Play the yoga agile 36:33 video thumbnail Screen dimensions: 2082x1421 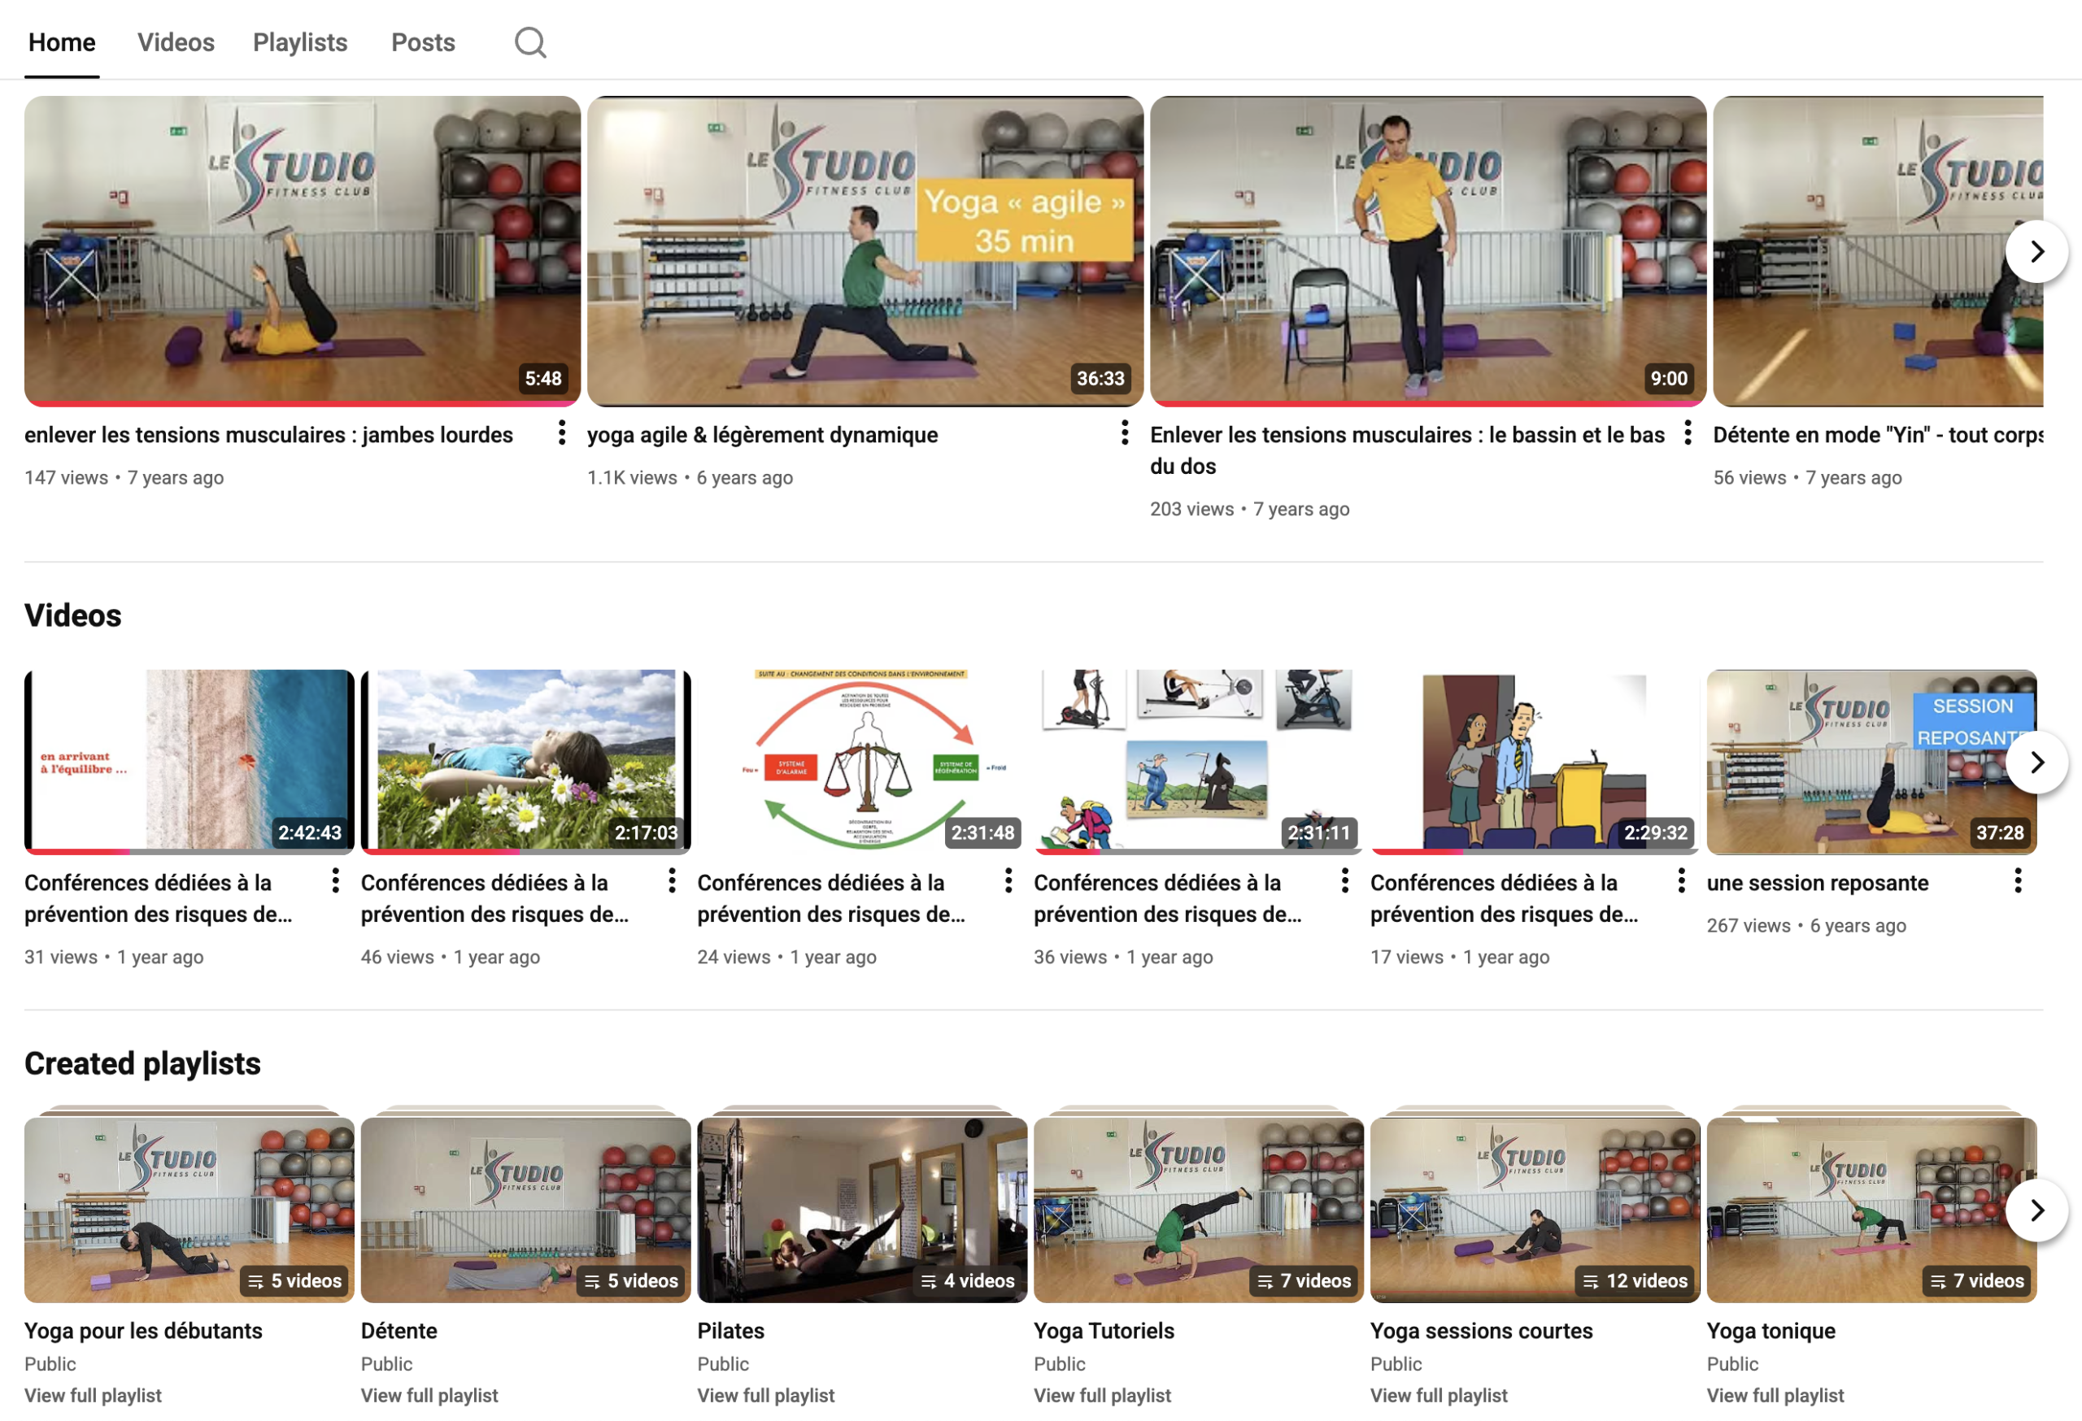pyautogui.click(x=865, y=250)
